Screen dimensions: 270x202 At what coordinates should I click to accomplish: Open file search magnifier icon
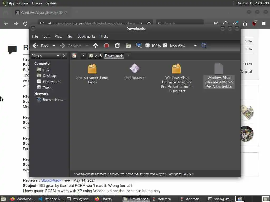pos(204,46)
